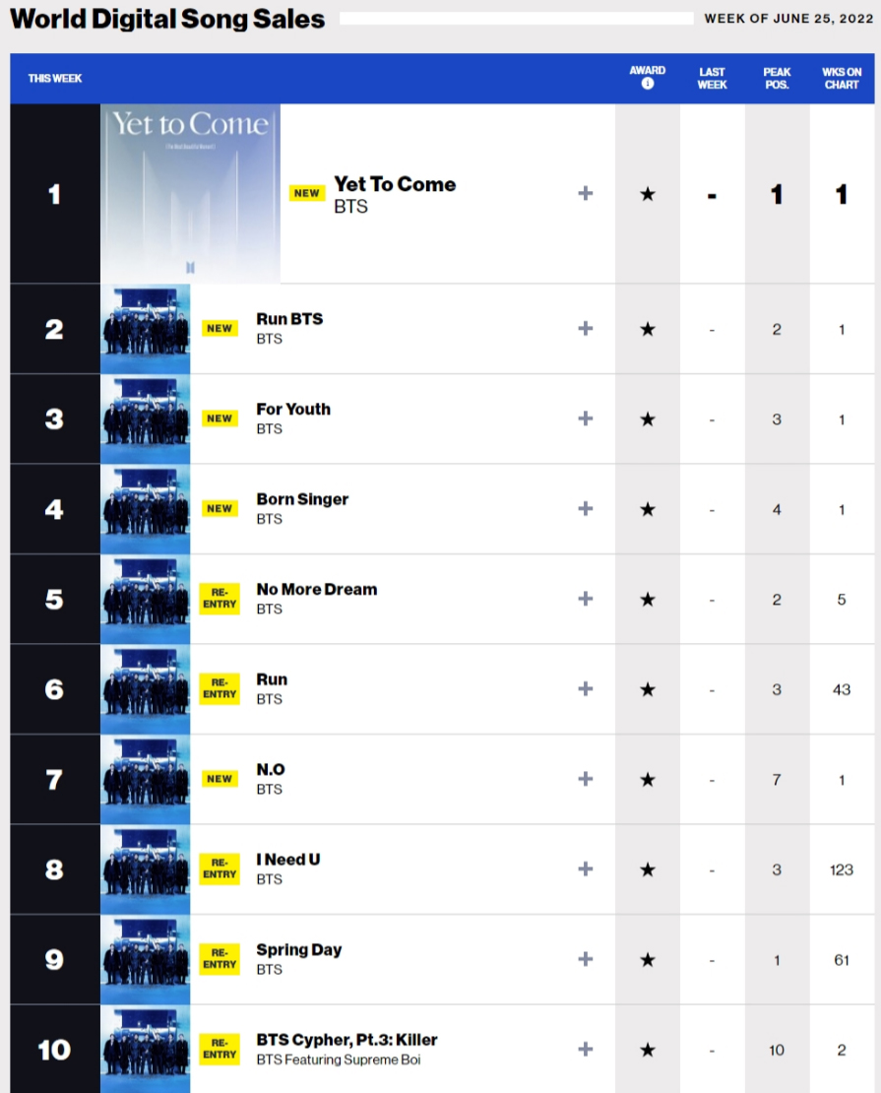Click the star icon for Spring Day
881x1093 pixels.
coord(647,959)
